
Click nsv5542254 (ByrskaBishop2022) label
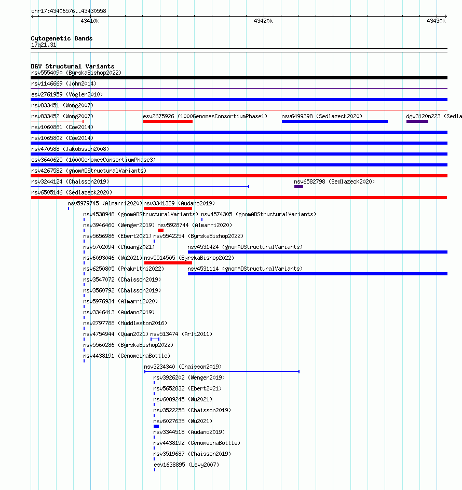[x=198, y=236]
